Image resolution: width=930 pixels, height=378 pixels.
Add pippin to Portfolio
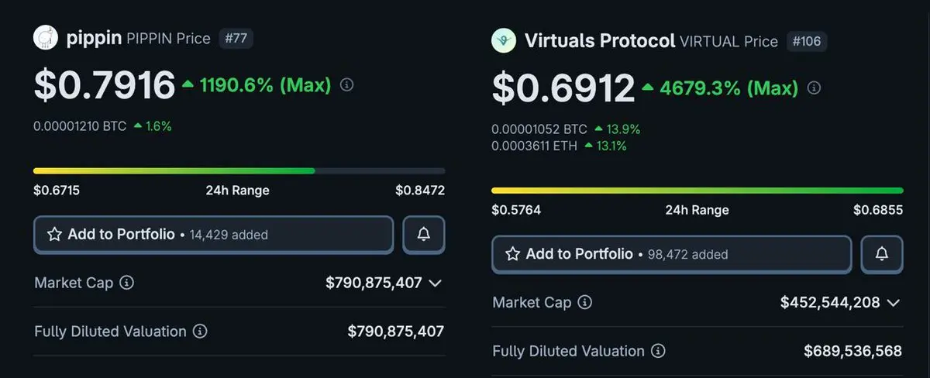tap(213, 235)
